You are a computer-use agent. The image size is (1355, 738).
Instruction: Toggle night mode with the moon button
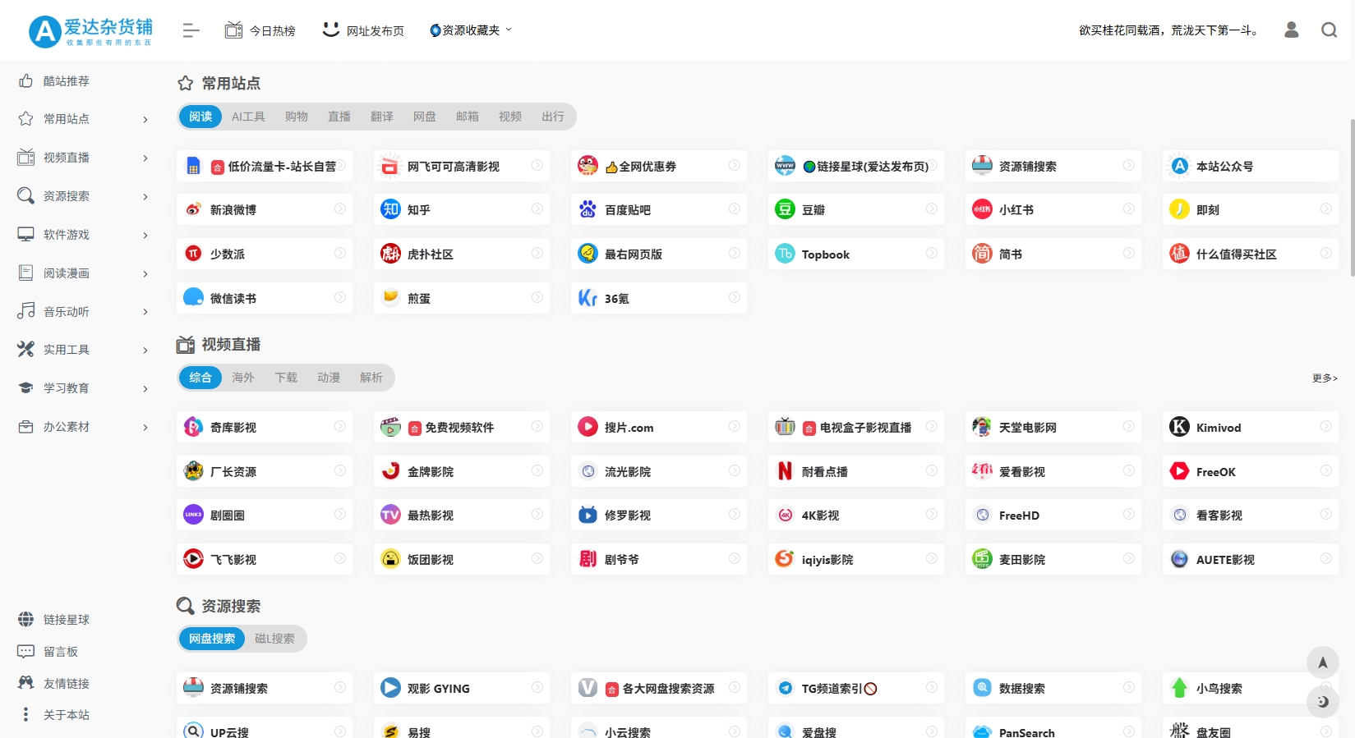coord(1322,702)
